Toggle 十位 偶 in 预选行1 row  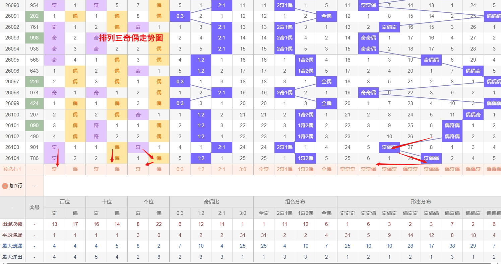click(117, 169)
